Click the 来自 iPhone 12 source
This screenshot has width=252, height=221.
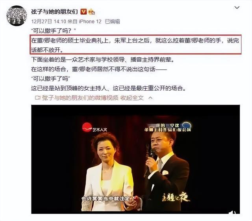coord(85,22)
